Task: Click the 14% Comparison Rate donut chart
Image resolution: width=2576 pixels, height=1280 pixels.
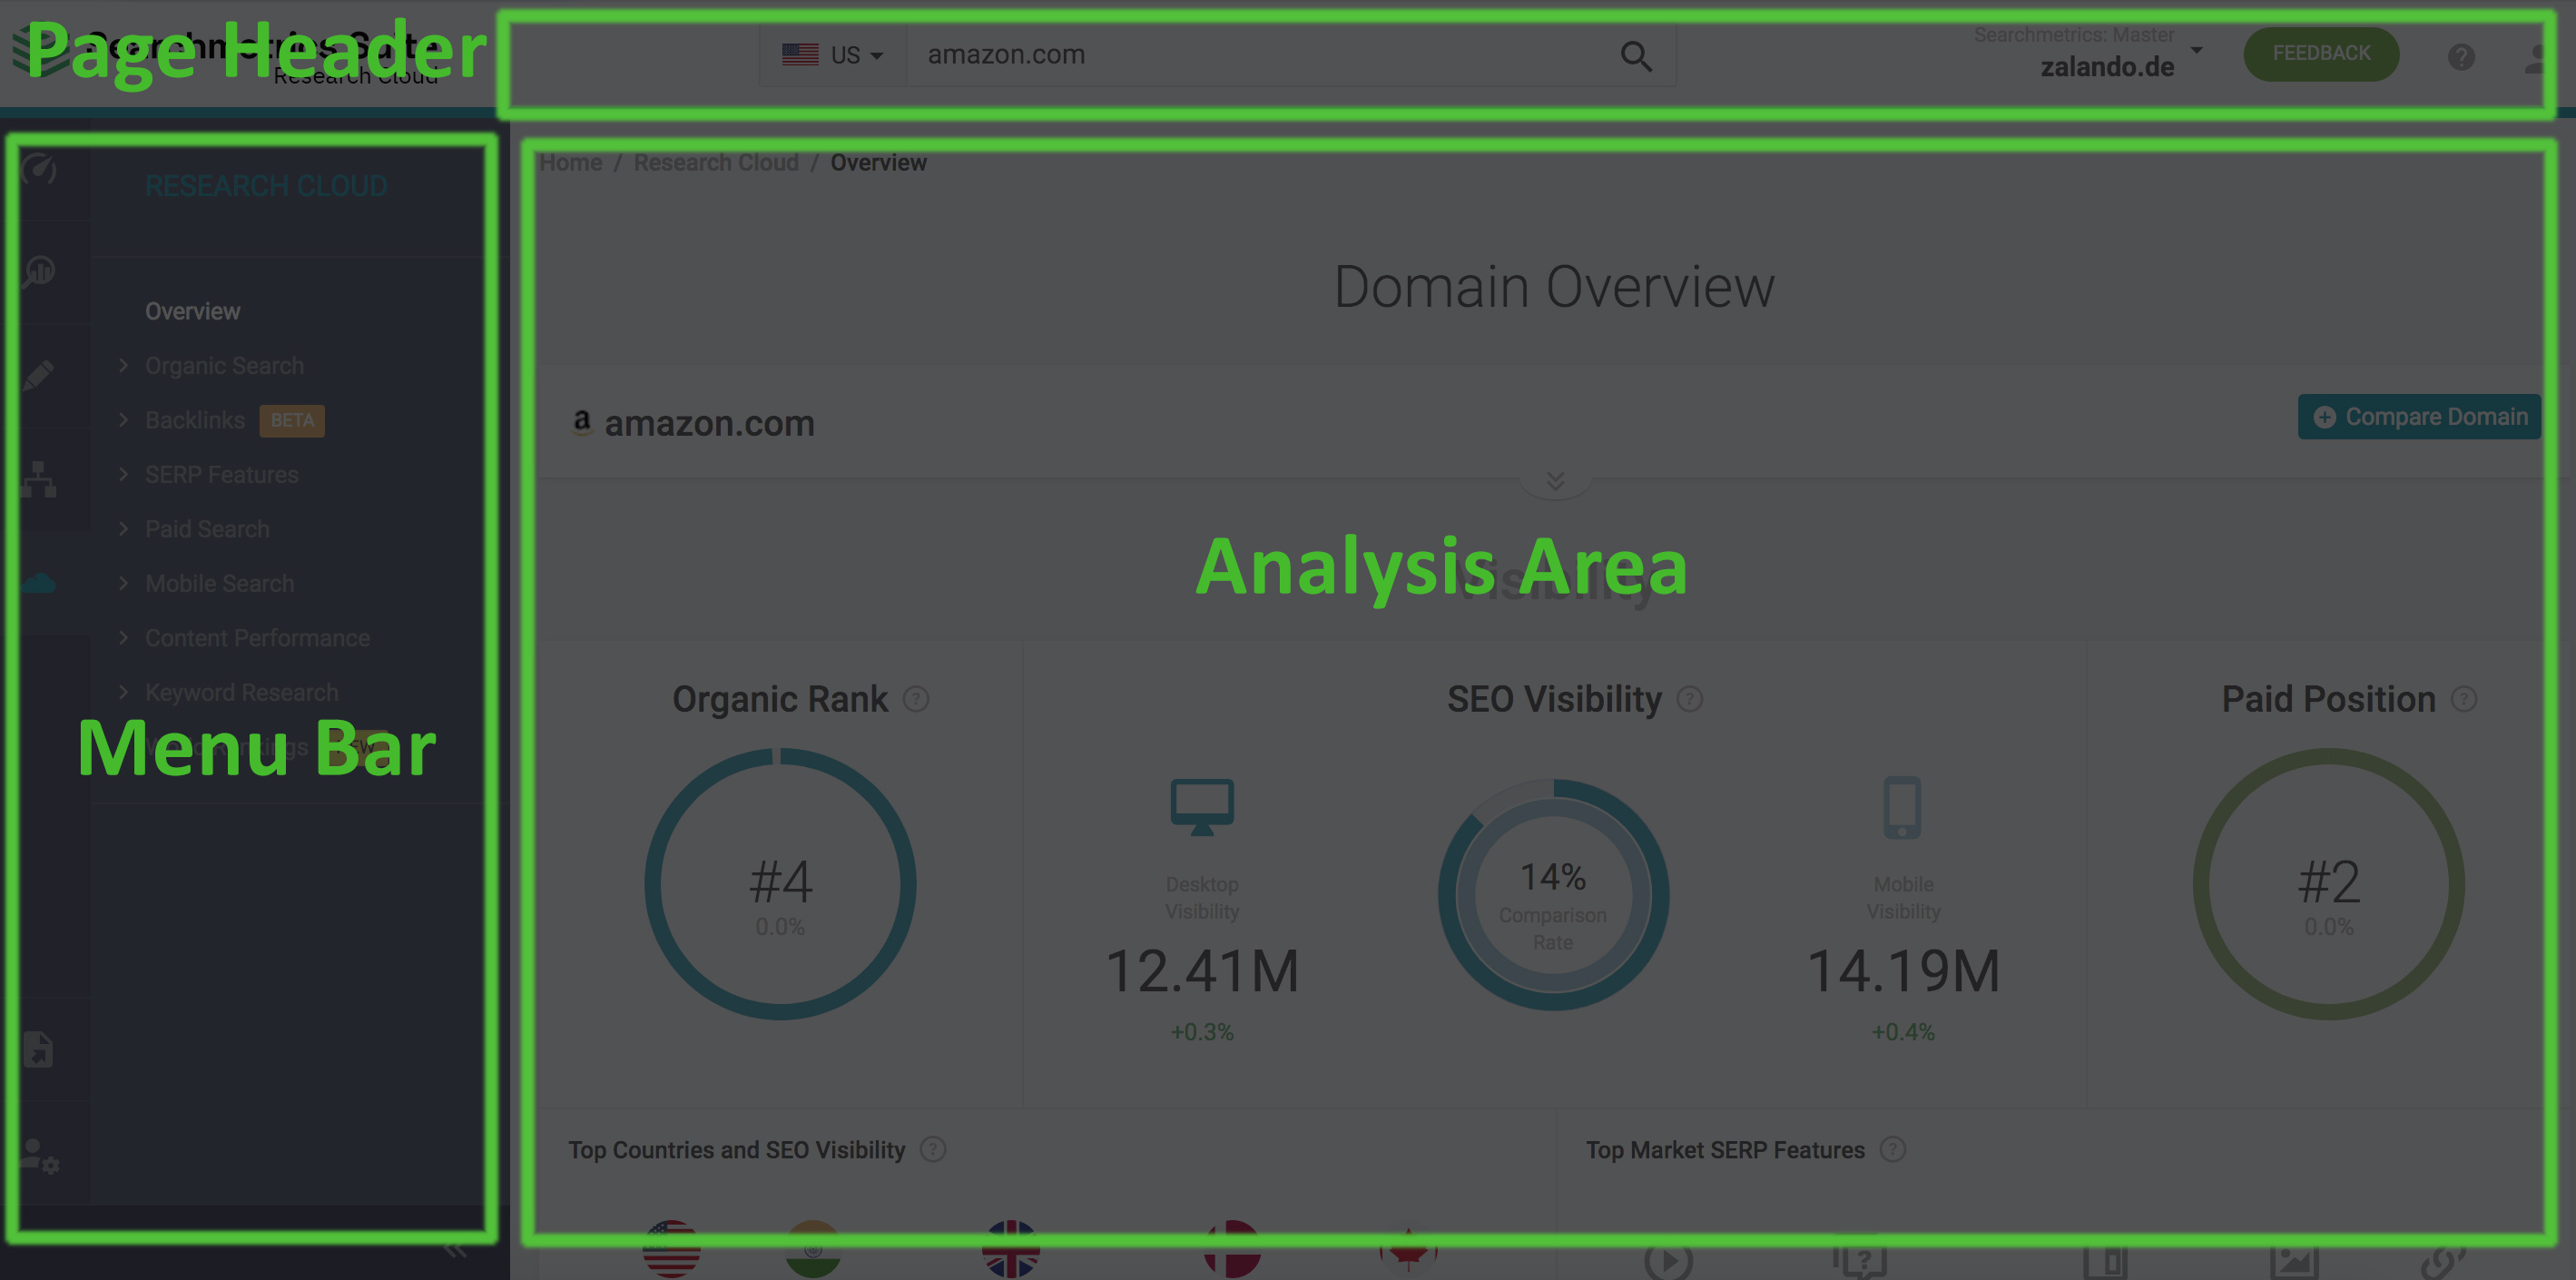Action: point(1553,895)
